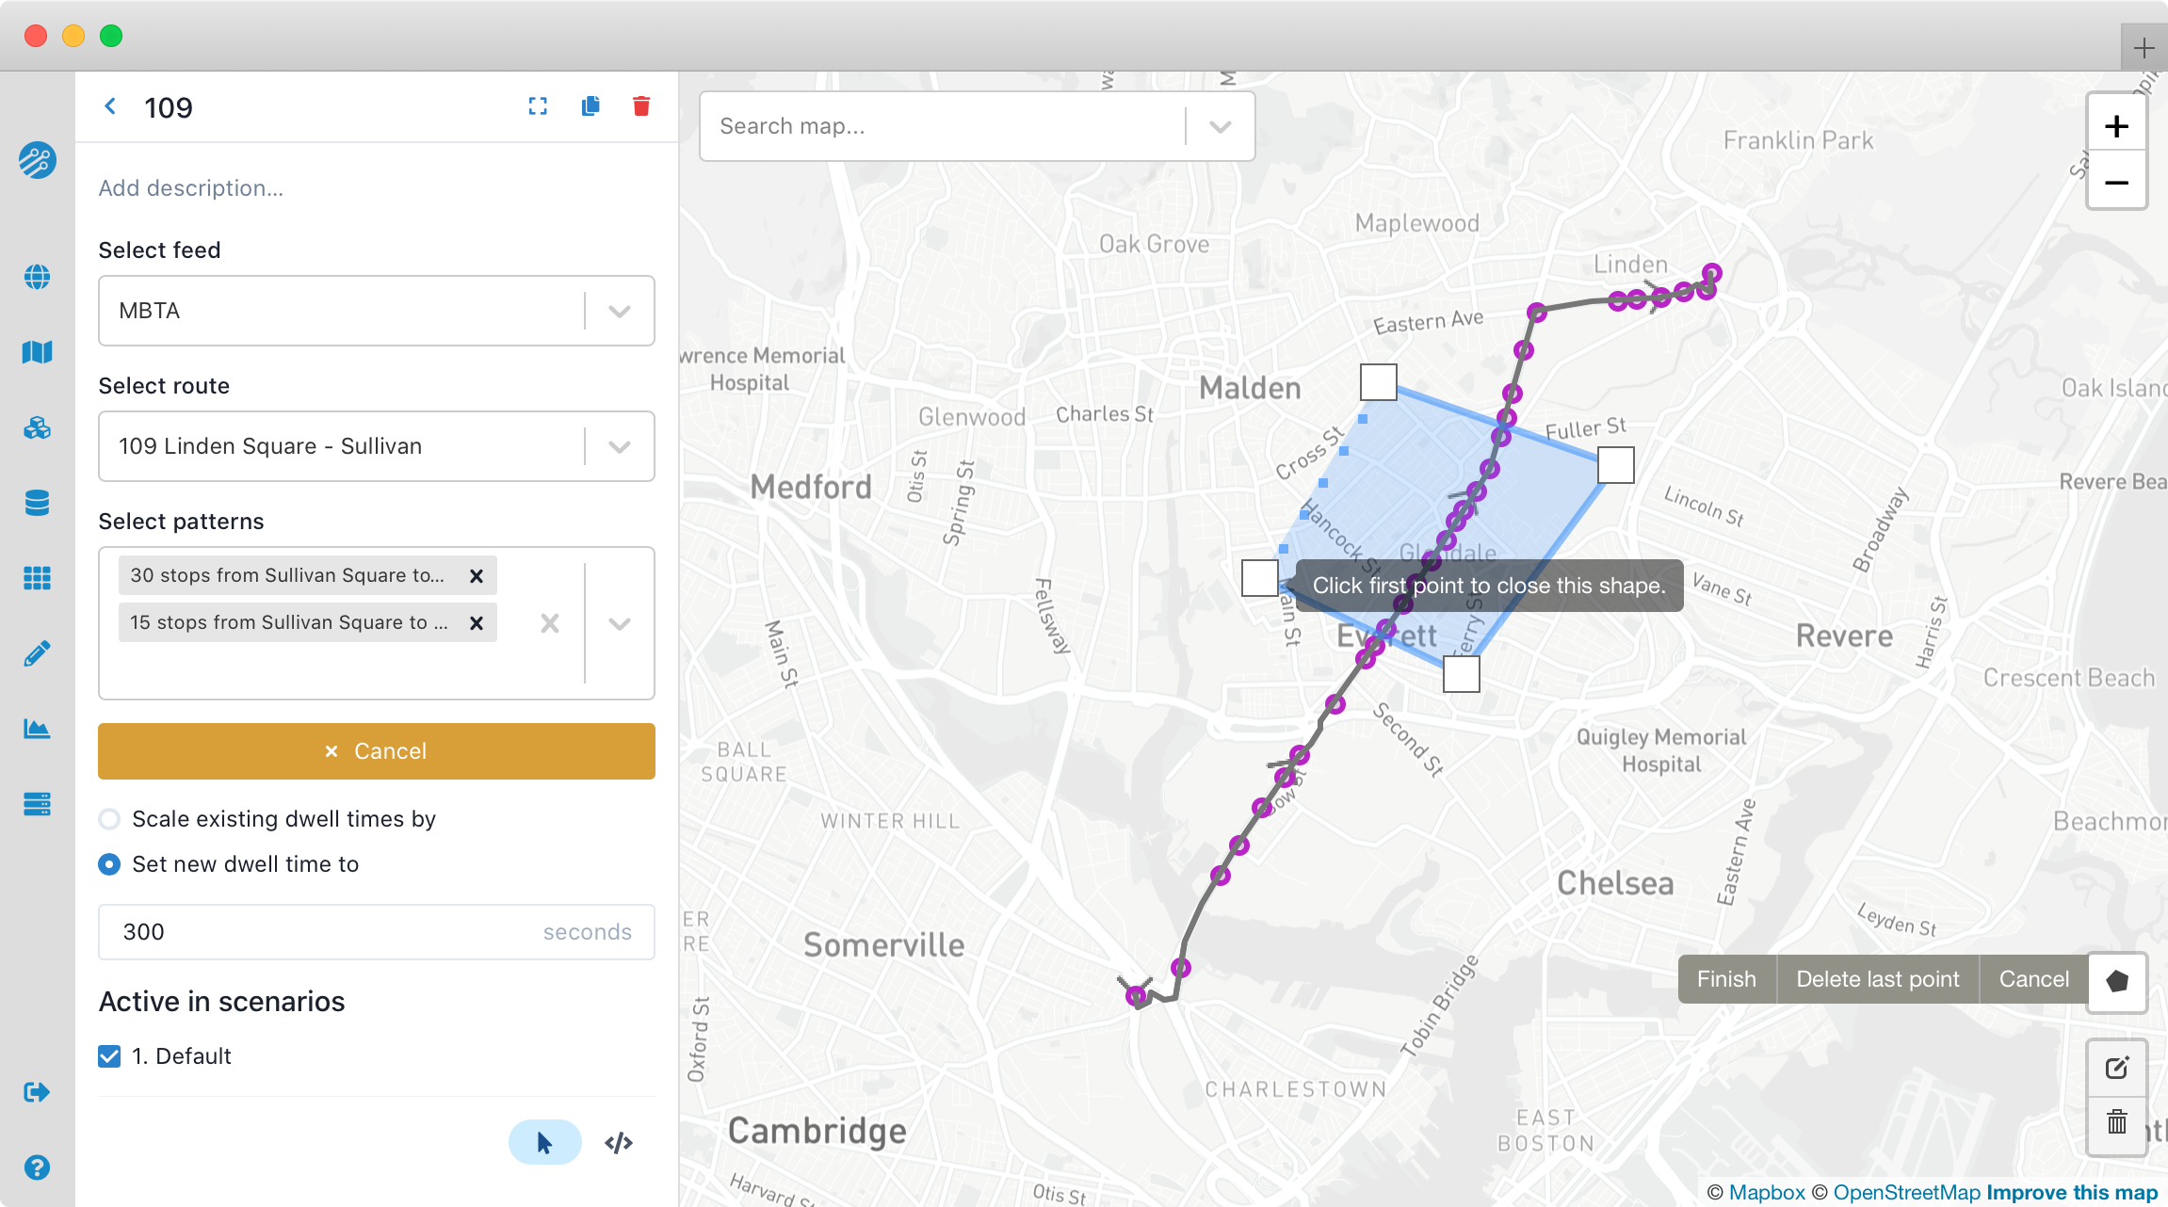
Task: Click the map trash delete layers icon
Action: 2117,1121
